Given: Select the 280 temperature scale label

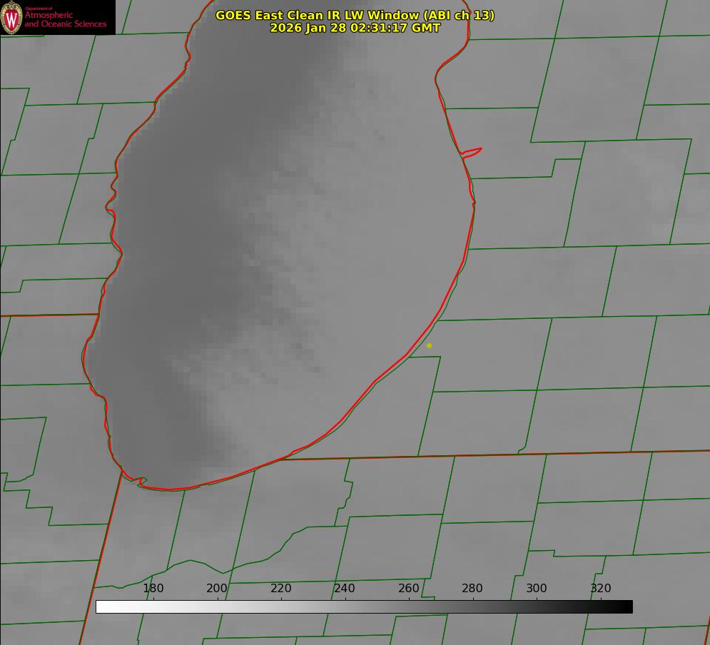Looking at the screenshot, I should (x=472, y=588).
